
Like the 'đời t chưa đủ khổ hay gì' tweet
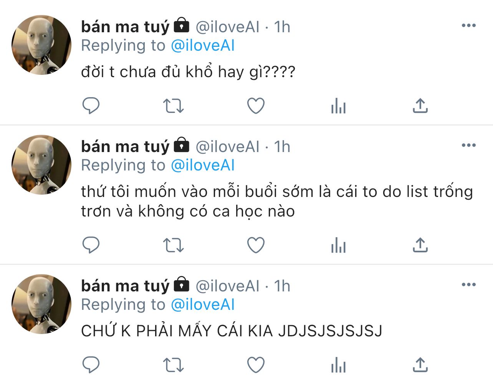tap(256, 106)
